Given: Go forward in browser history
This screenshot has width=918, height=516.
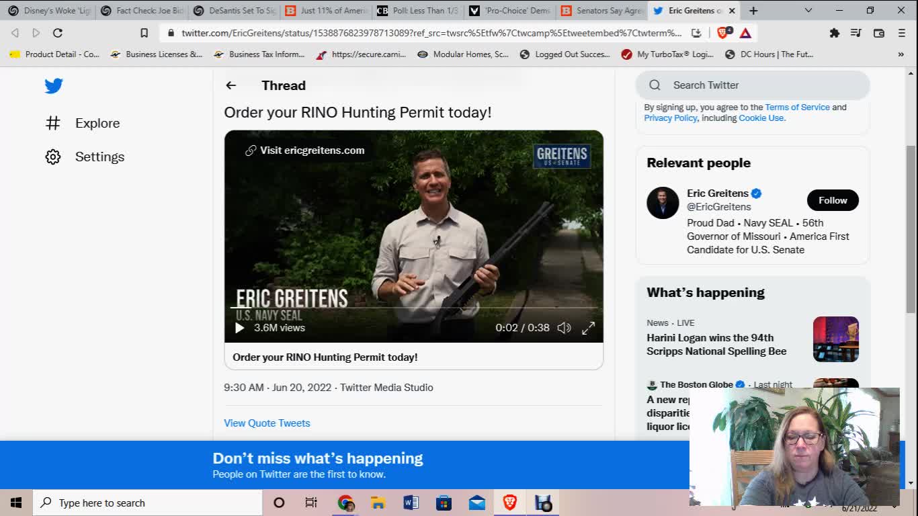Looking at the screenshot, I should click(x=36, y=33).
